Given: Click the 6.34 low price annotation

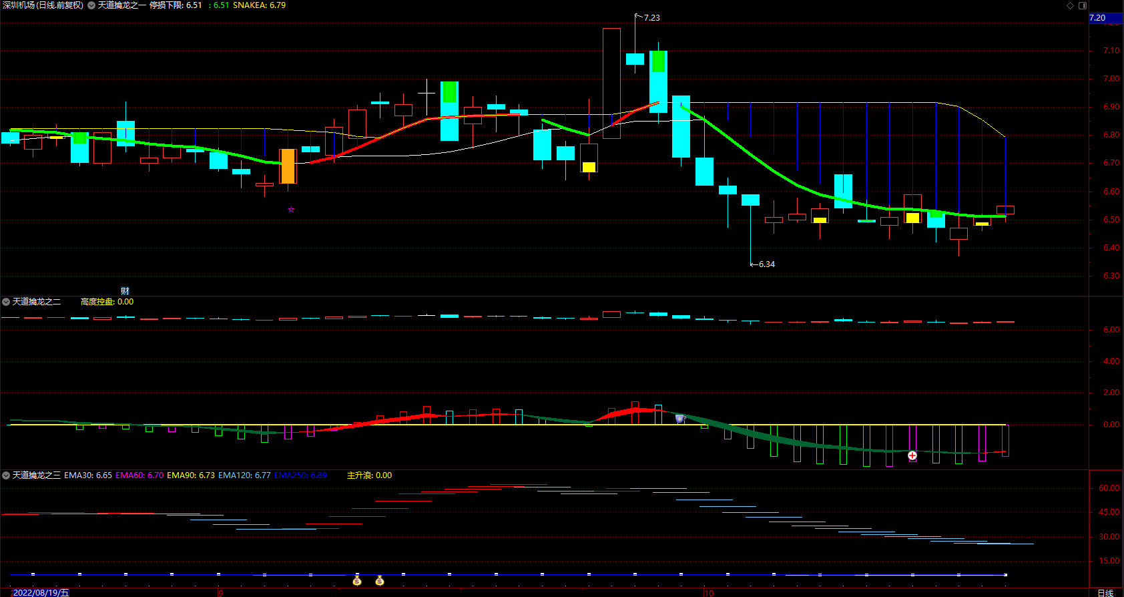Looking at the screenshot, I should (767, 264).
